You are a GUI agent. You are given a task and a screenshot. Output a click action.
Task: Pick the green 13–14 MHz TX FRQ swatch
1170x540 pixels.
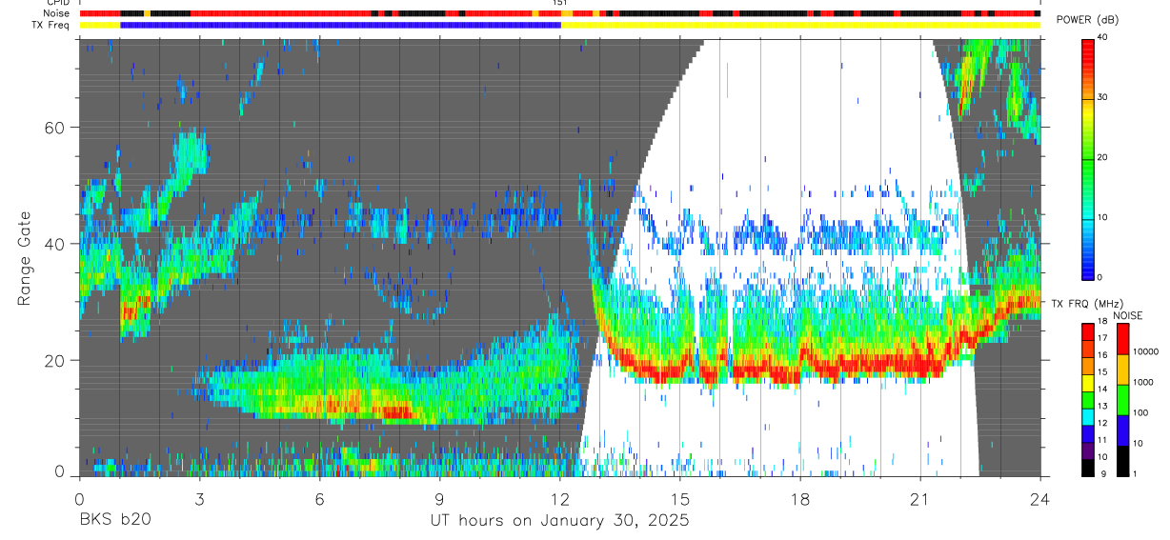(1088, 399)
